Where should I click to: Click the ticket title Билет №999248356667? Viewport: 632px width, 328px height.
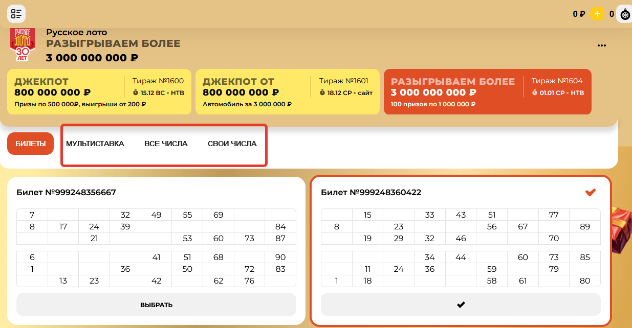(66, 193)
